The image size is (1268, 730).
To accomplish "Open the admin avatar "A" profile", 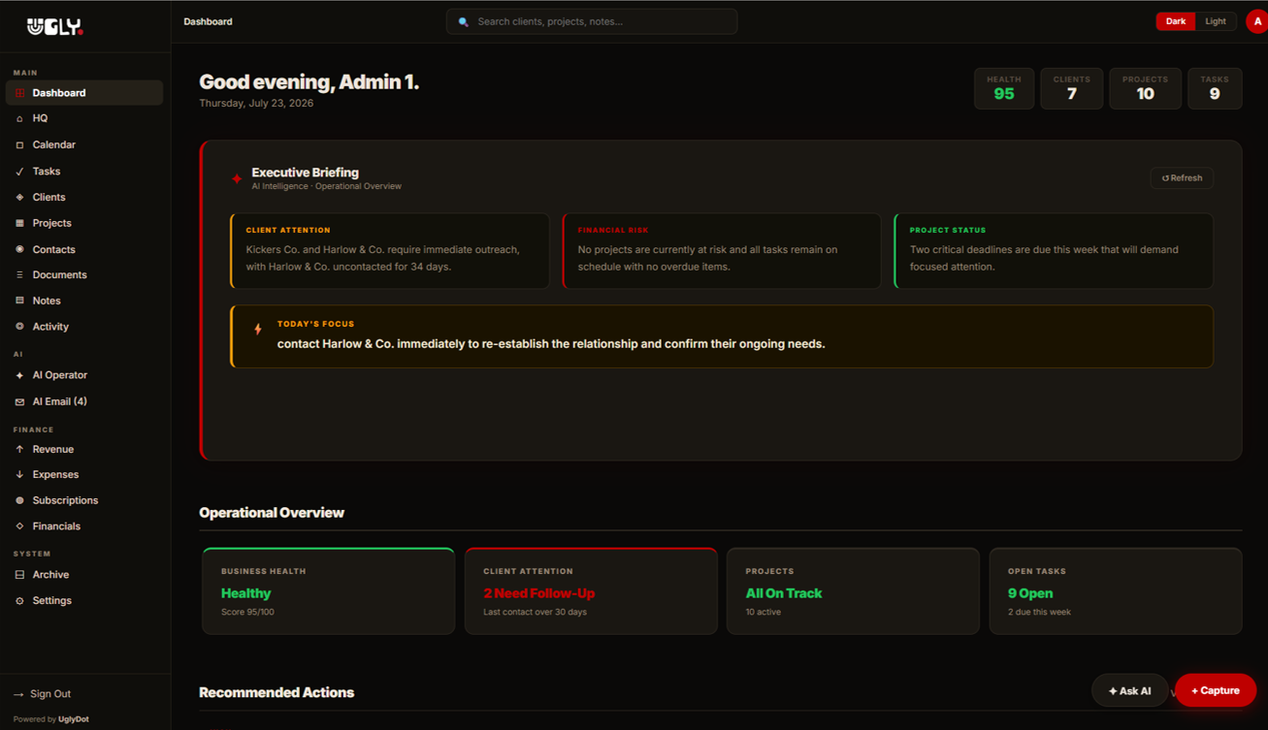I will pyautogui.click(x=1257, y=21).
